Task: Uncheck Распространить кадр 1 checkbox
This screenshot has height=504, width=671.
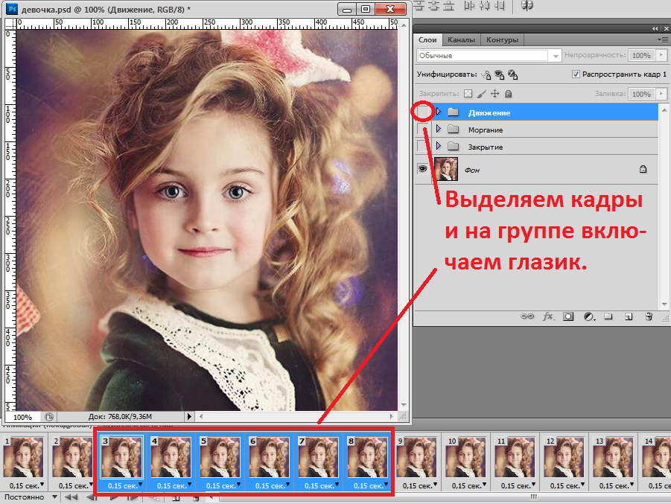Action: (576, 74)
